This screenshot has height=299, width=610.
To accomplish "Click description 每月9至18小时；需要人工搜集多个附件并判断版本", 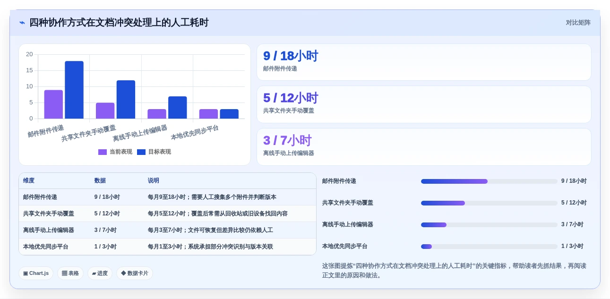I will [212, 197].
